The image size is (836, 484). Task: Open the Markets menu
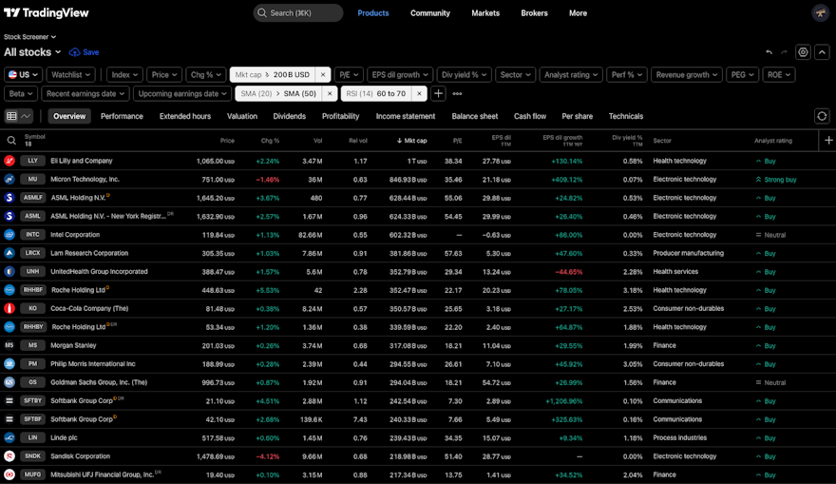pos(485,12)
